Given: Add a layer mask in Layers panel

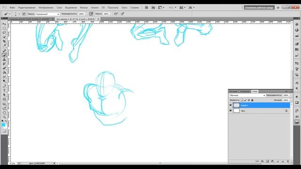Looking at the screenshot, I should (268, 161).
